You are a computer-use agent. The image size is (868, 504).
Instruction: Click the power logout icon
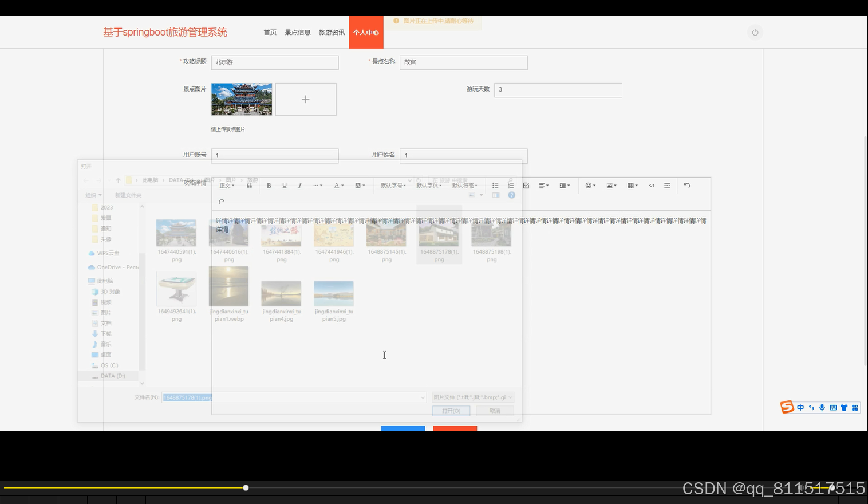pyautogui.click(x=755, y=33)
